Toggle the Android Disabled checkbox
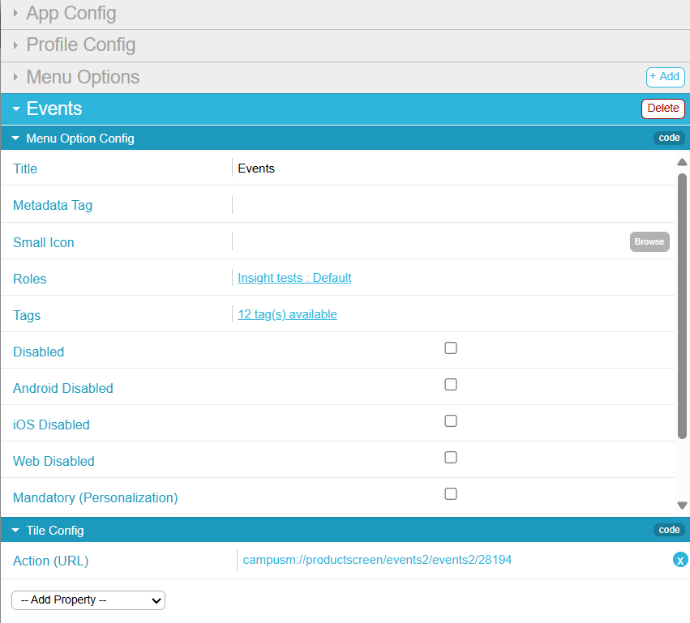The width and height of the screenshot is (690, 623). (451, 385)
